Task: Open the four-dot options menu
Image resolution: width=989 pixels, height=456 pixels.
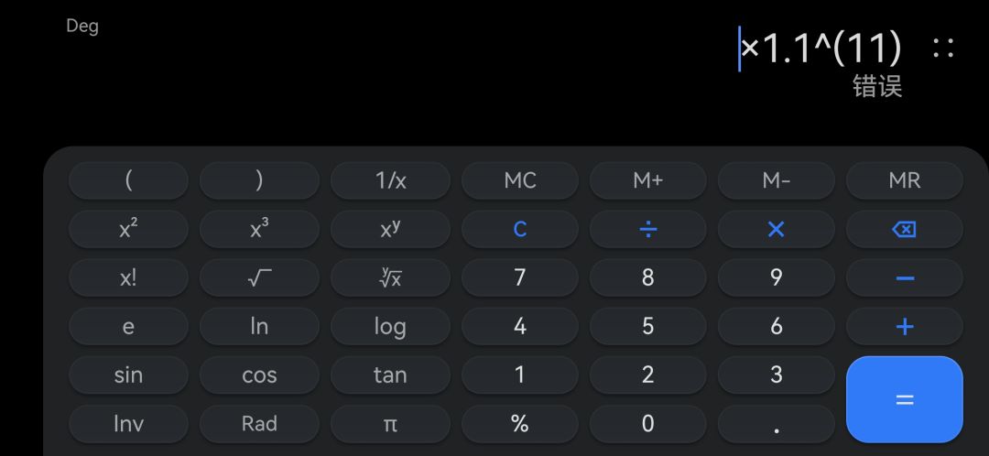Action: [x=943, y=48]
